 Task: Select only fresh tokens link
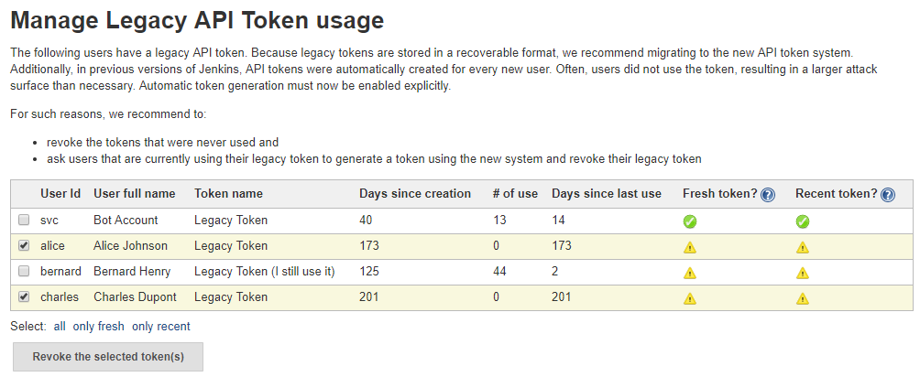pyautogui.click(x=98, y=327)
